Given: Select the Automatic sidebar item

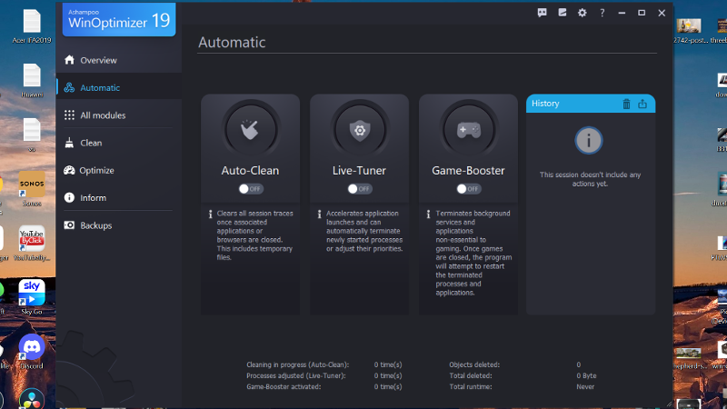Looking at the screenshot, I should pyautogui.click(x=119, y=87).
